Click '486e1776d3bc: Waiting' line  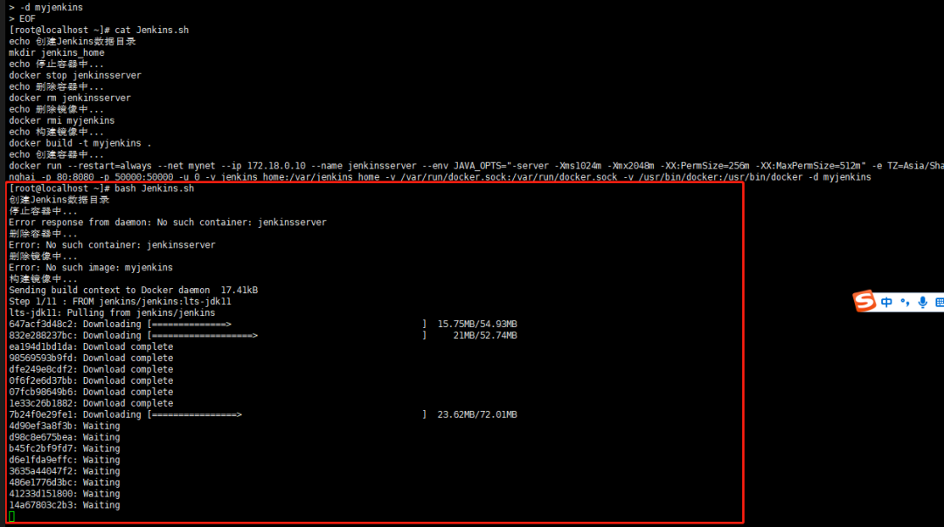[x=65, y=483]
